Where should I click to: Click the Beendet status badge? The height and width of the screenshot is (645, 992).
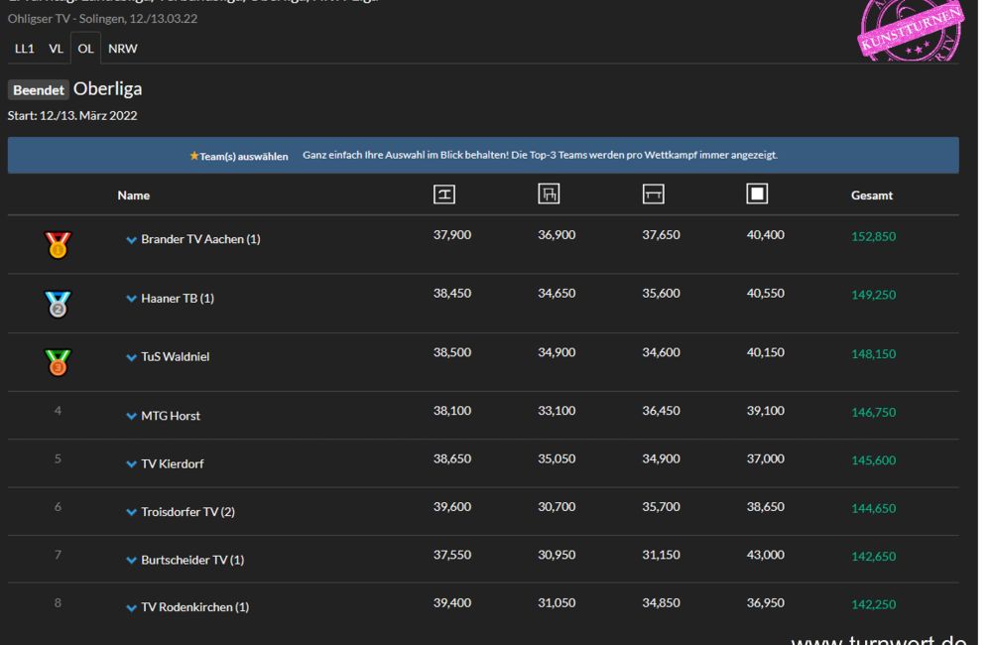point(38,89)
